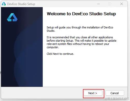Click the watermark text at bottom right corner
The height and width of the screenshot is (101, 130).
click(117, 99)
